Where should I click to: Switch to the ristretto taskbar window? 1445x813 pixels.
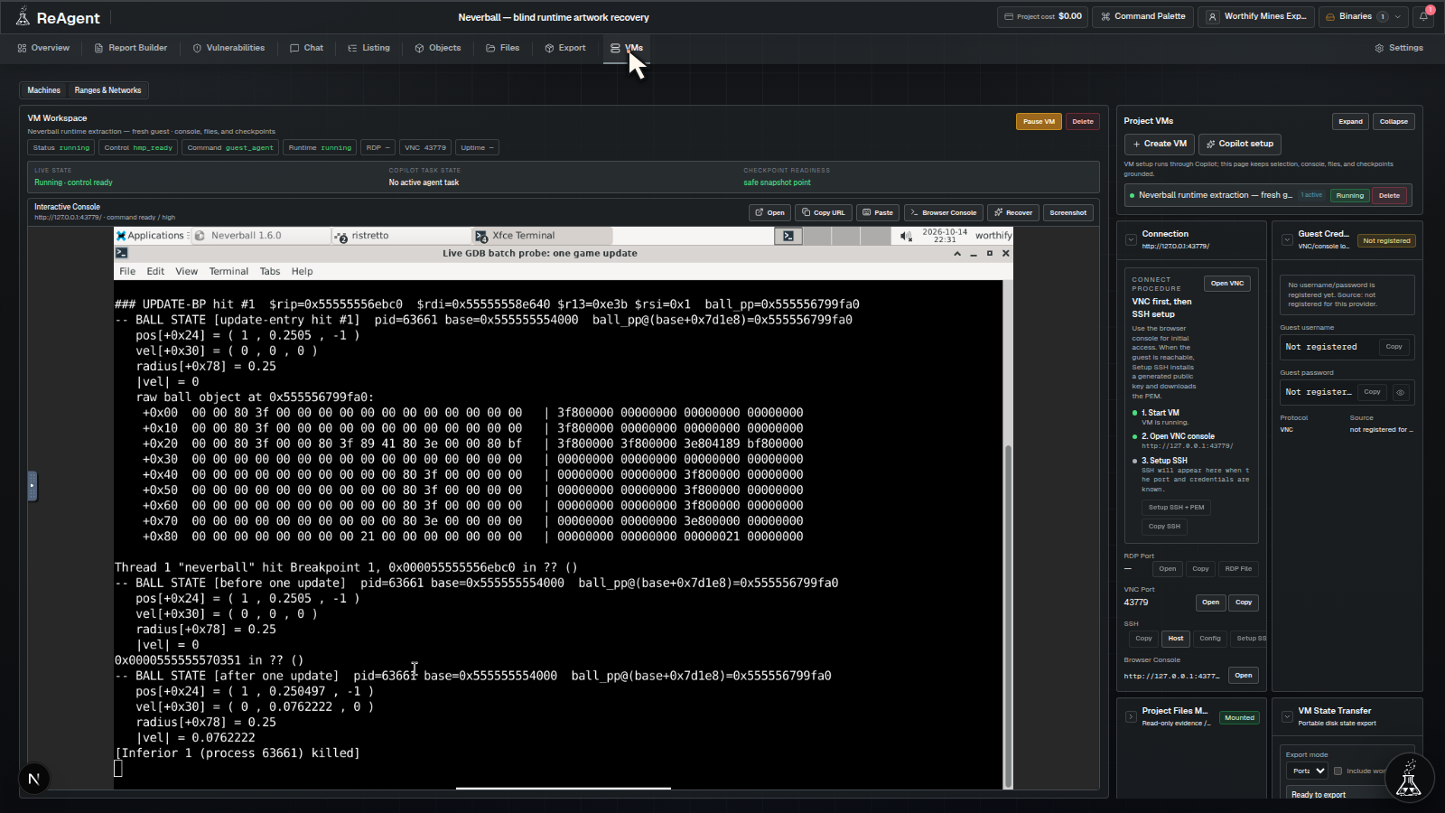(401, 236)
